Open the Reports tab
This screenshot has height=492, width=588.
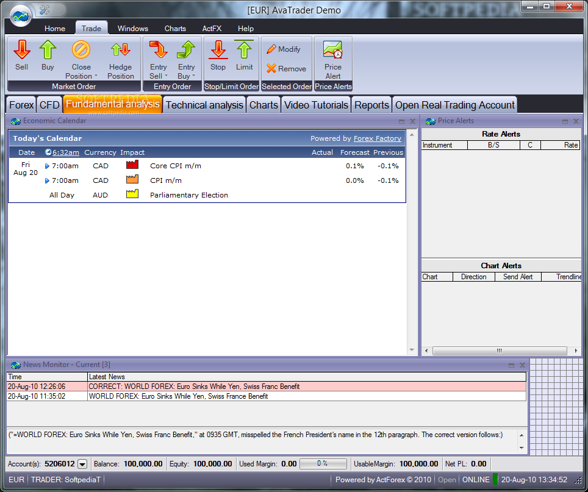pos(371,105)
